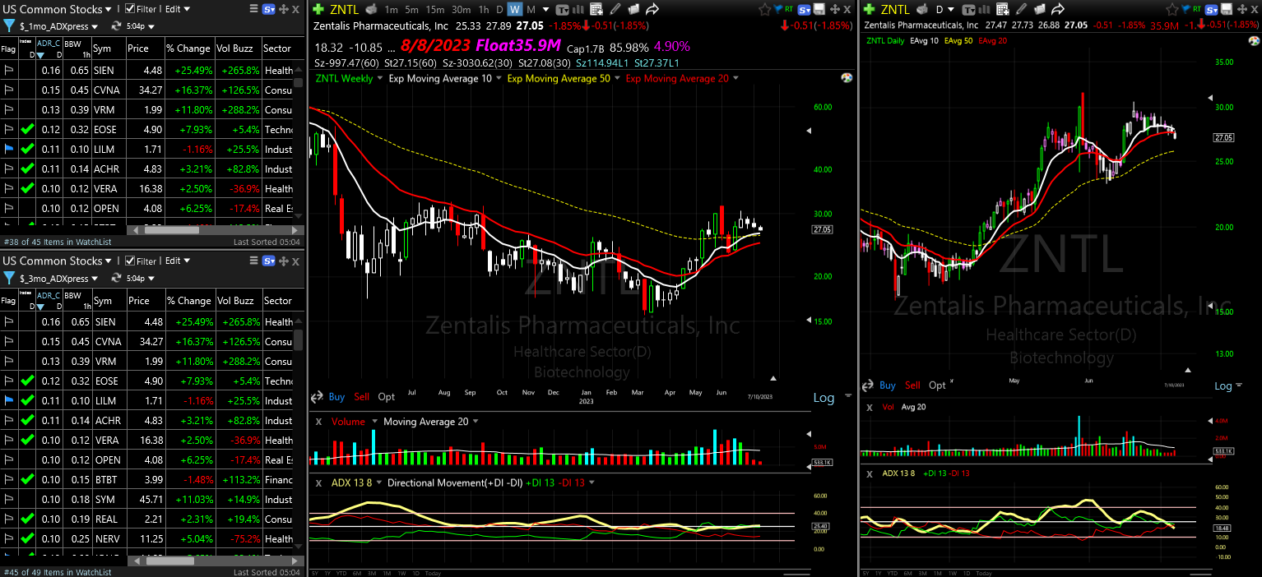Open the pencil drawing tools on the weekly chart
This screenshot has height=577, width=1262.
pyautogui.click(x=615, y=9)
